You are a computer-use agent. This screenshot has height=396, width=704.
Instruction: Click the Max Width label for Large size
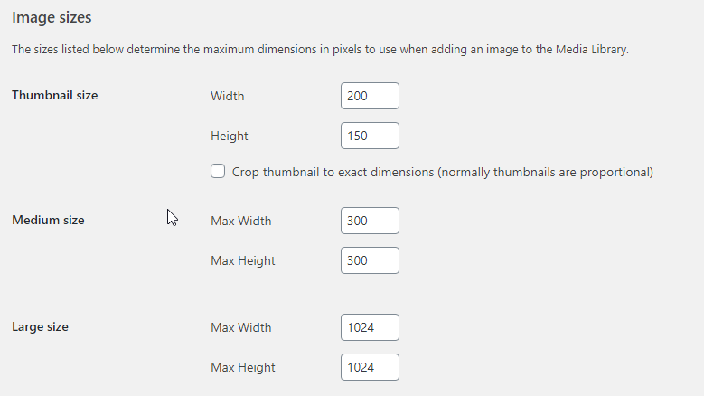(241, 328)
